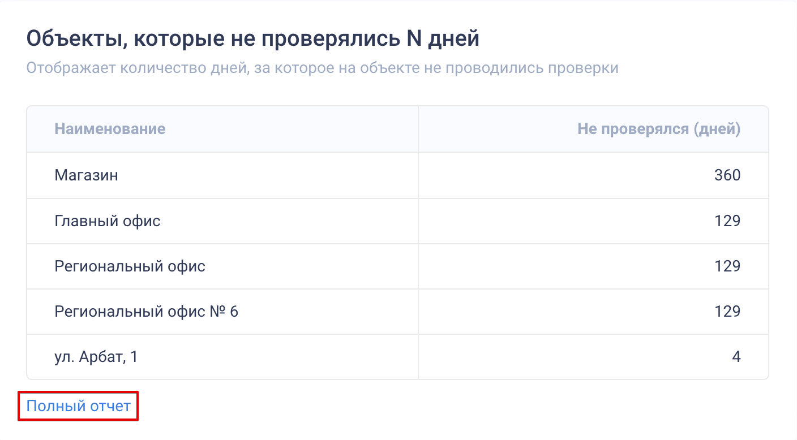Sort by the Наименование column header
797x440 pixels.
110,129
